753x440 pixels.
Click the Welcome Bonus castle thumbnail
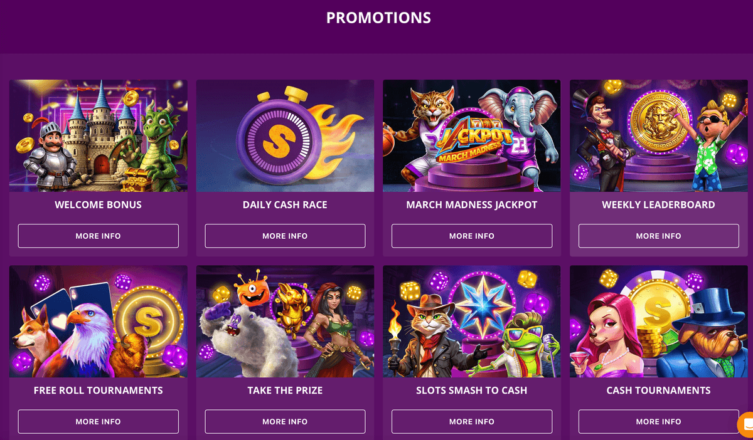coord(98,135)
